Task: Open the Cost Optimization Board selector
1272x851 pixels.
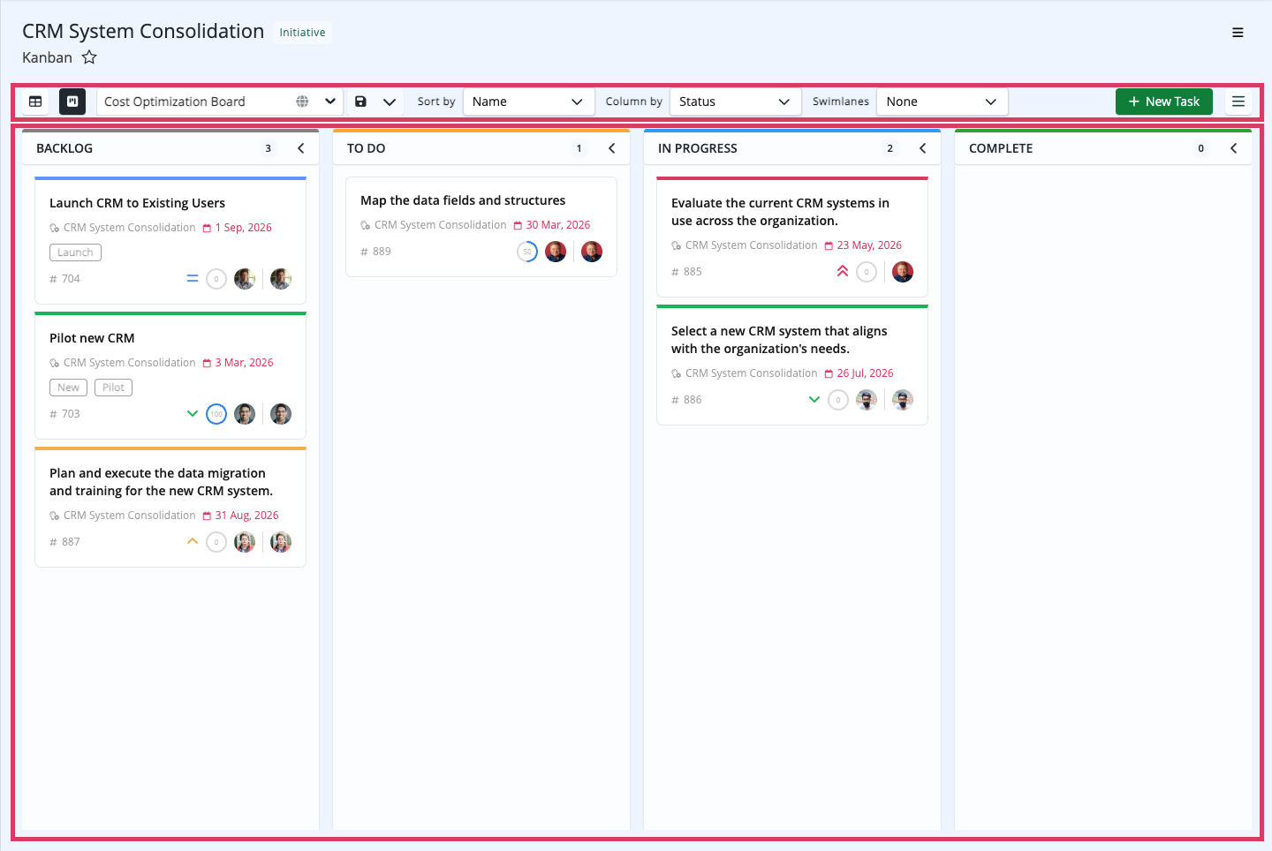Action: click(x=220, y=102)
